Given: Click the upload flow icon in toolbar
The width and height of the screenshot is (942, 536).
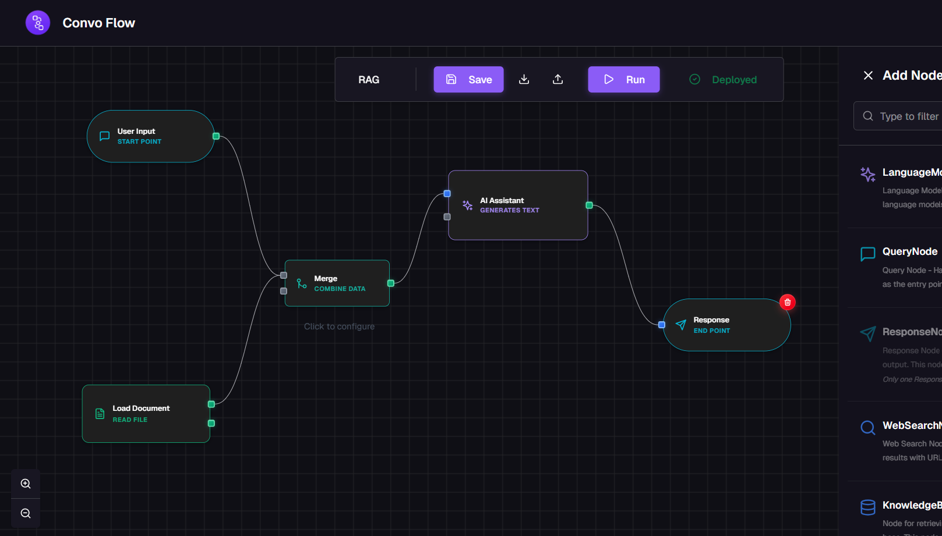Looking at the screenshot, I should pos(558,79).
